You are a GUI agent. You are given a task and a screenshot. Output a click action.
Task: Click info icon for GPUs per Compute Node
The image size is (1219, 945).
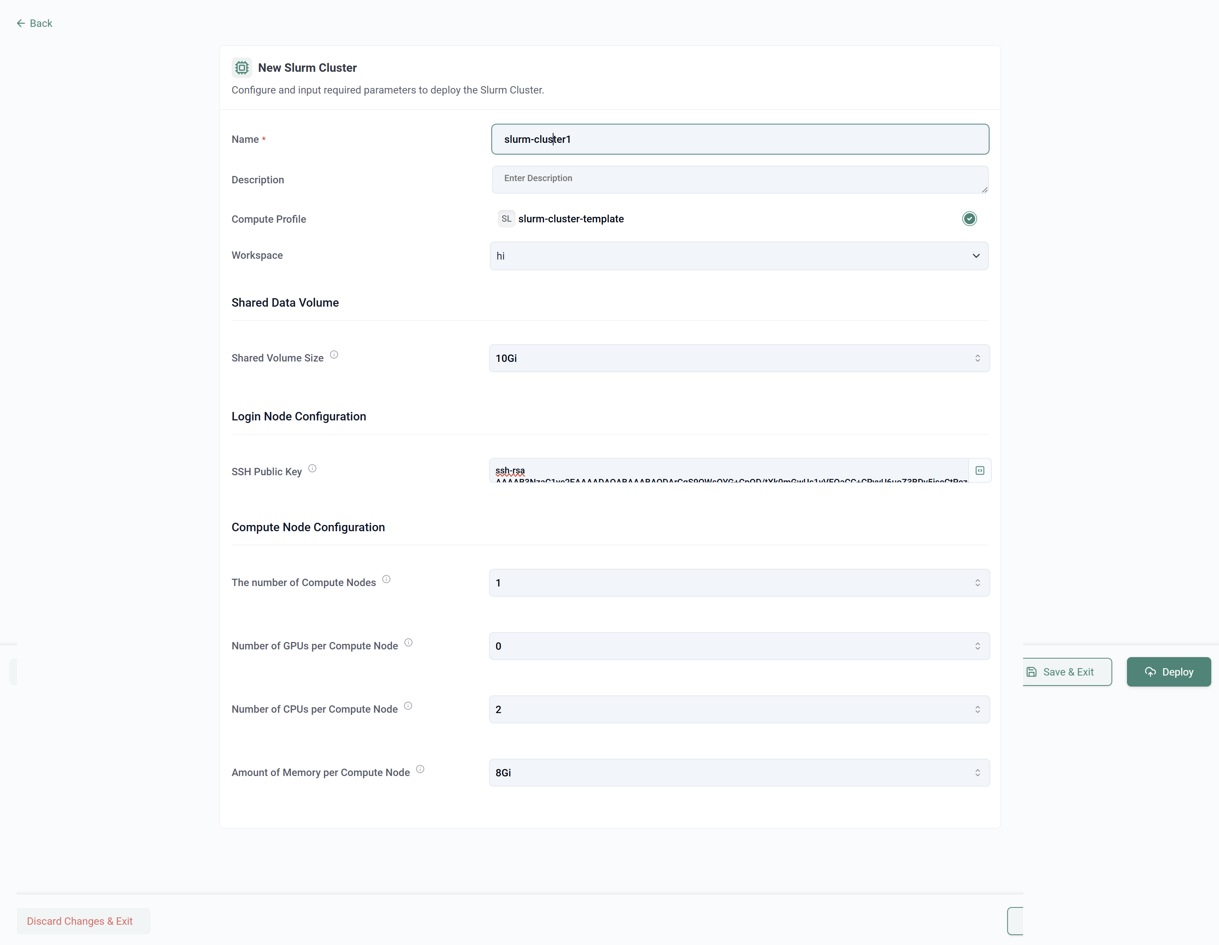[408, 643]
